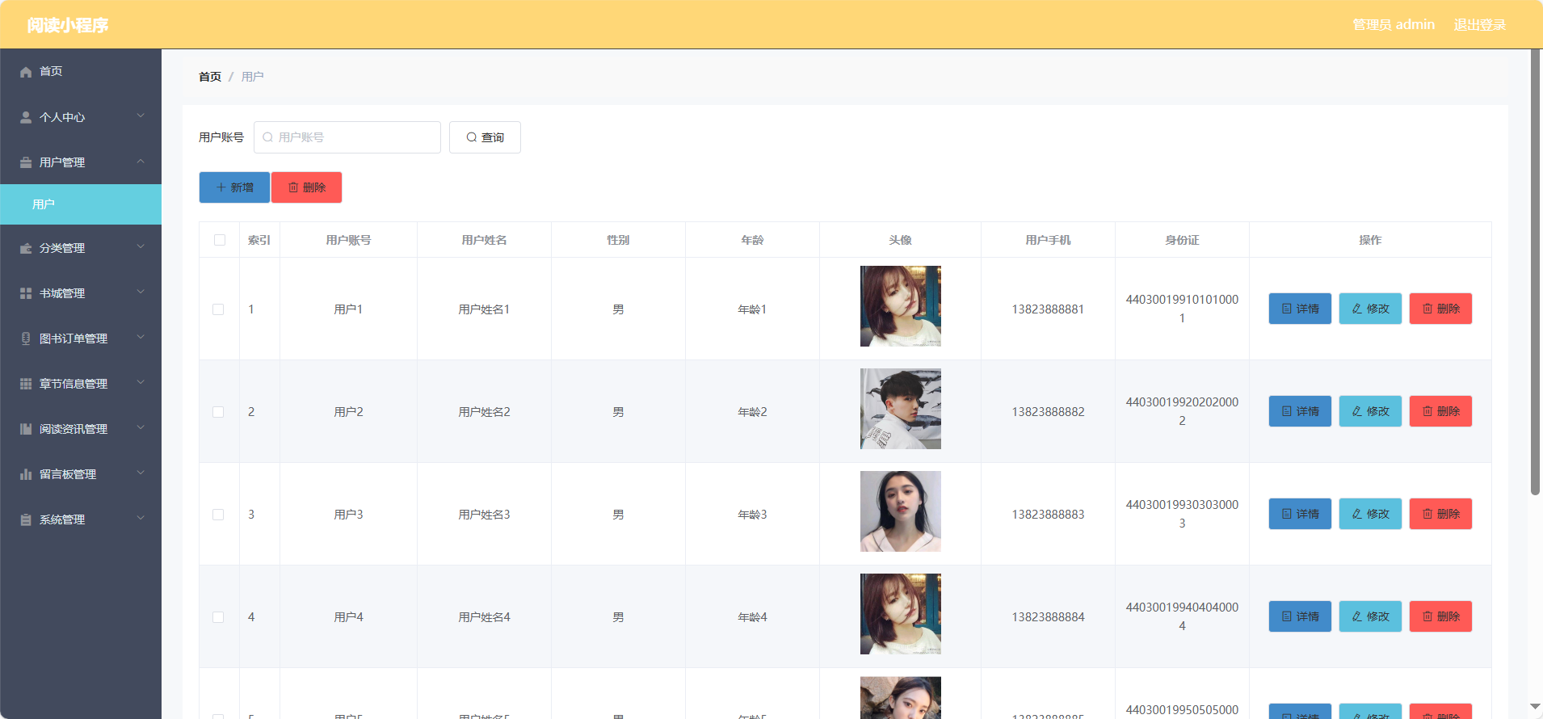Click the pencil icon in 用户4's 修改 button

1357,616
